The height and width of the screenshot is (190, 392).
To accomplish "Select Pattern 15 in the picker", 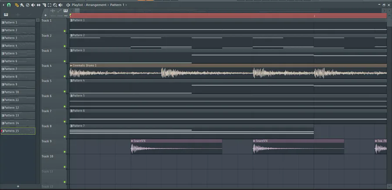I will (x=18, y=131).
